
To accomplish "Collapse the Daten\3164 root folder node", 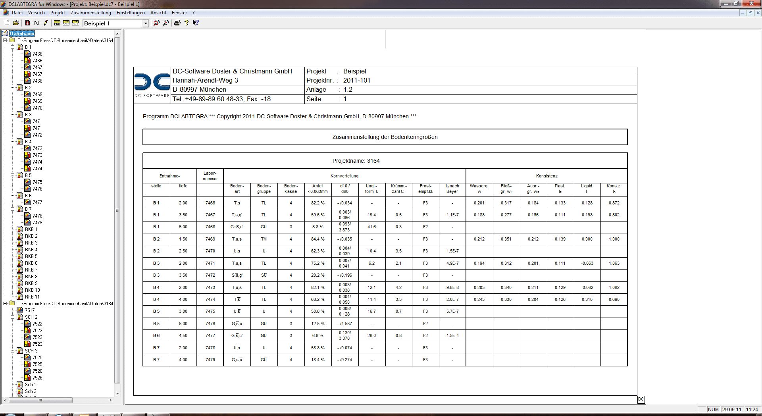I will pyautogui.click(x=5, y=40).
